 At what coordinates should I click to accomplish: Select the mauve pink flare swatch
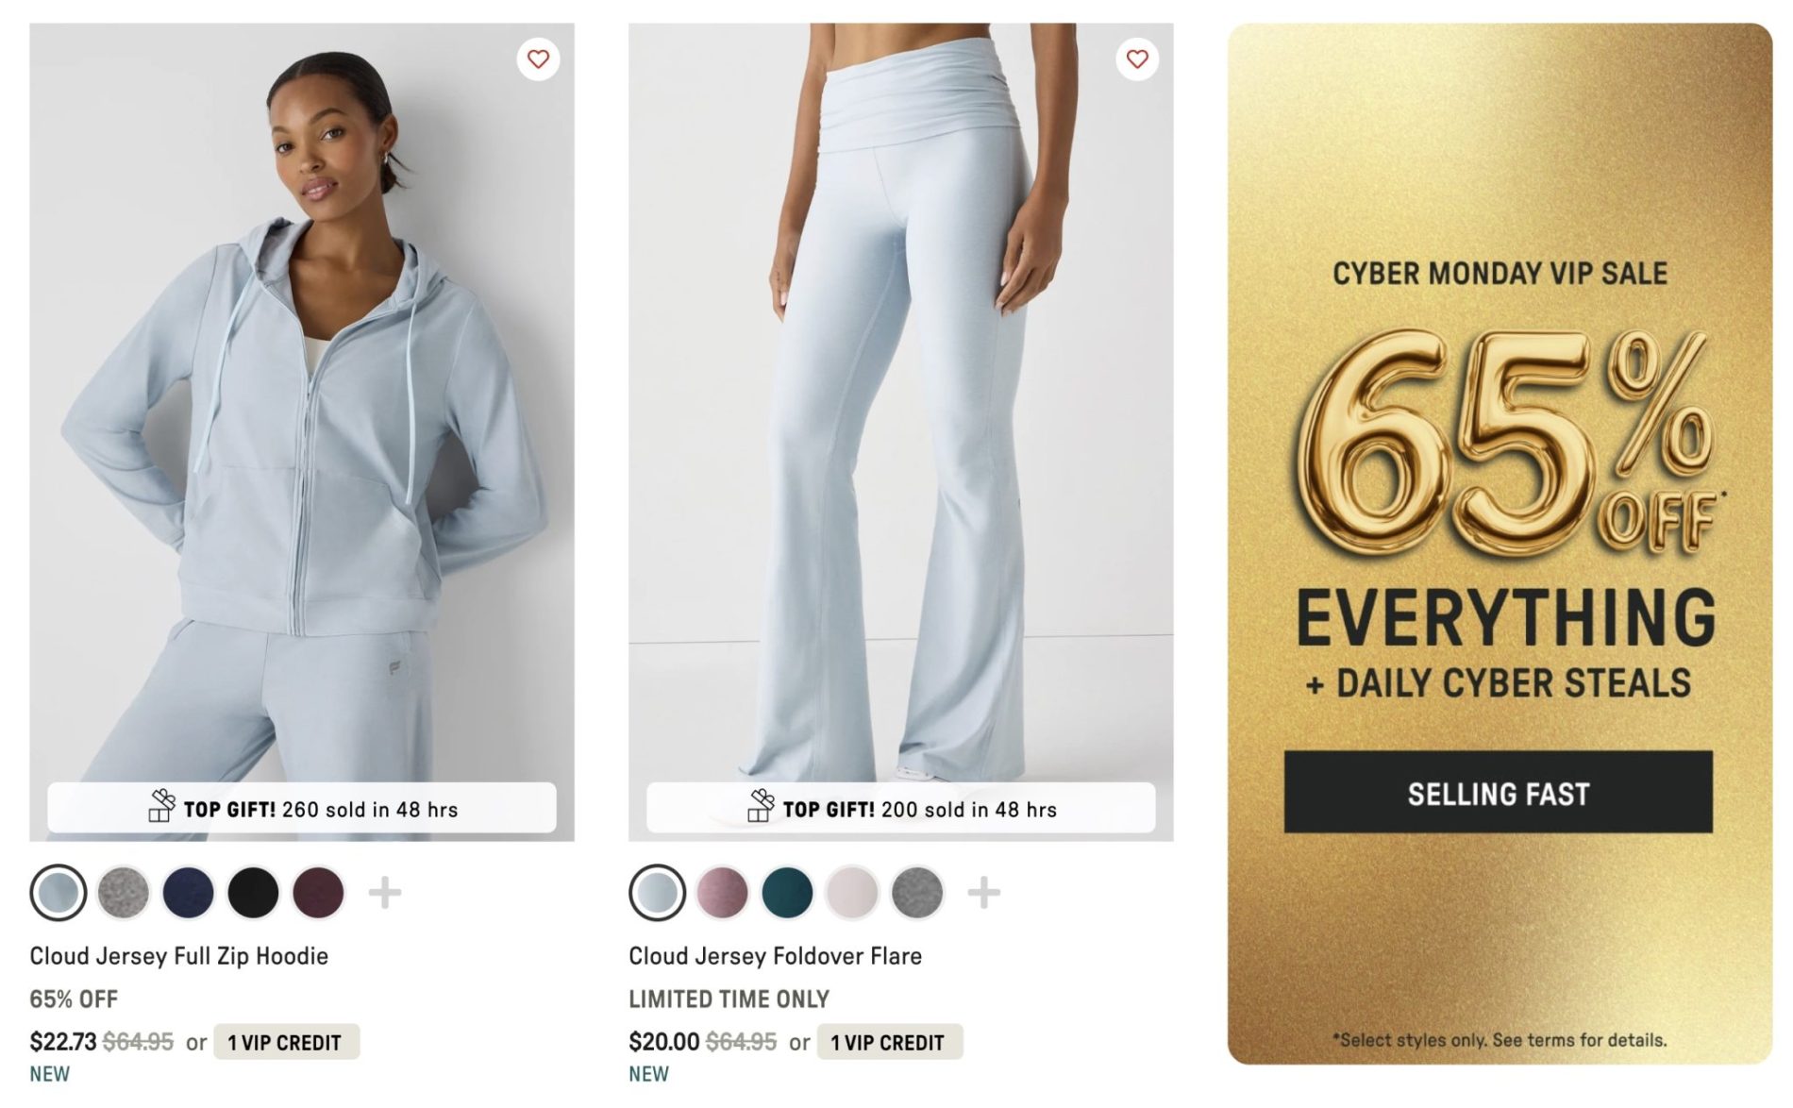coord(723,892)
